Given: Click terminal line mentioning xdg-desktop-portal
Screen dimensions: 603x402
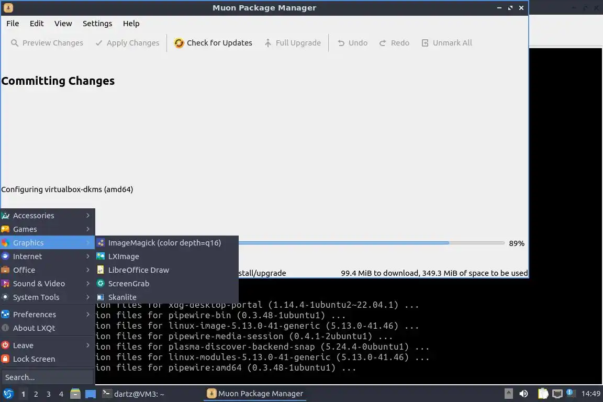Looking at the screenshot, I should click(257, 305).
